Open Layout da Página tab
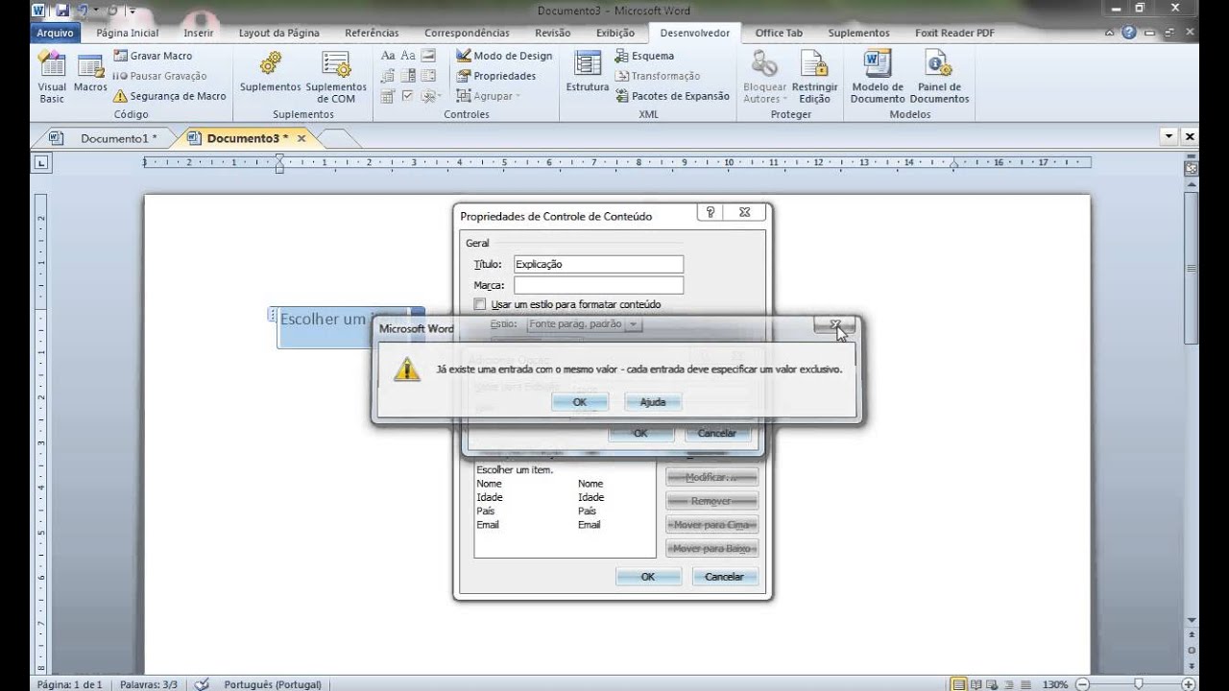The height and width of the screenshot is (691, 1229). tap(278, 33)
